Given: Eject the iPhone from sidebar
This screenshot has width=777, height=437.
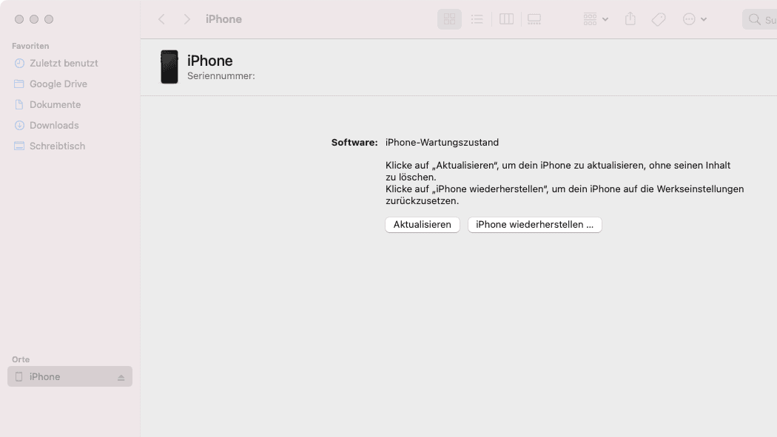Looking at the screenshot, I should 121,377.
